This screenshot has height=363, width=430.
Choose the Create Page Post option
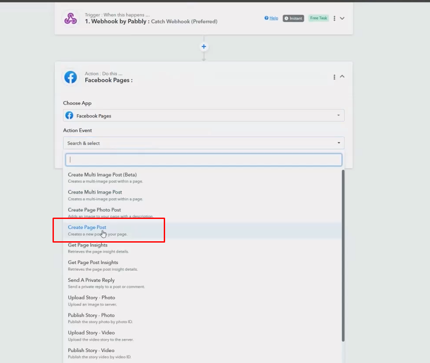[x=202, y=230]
